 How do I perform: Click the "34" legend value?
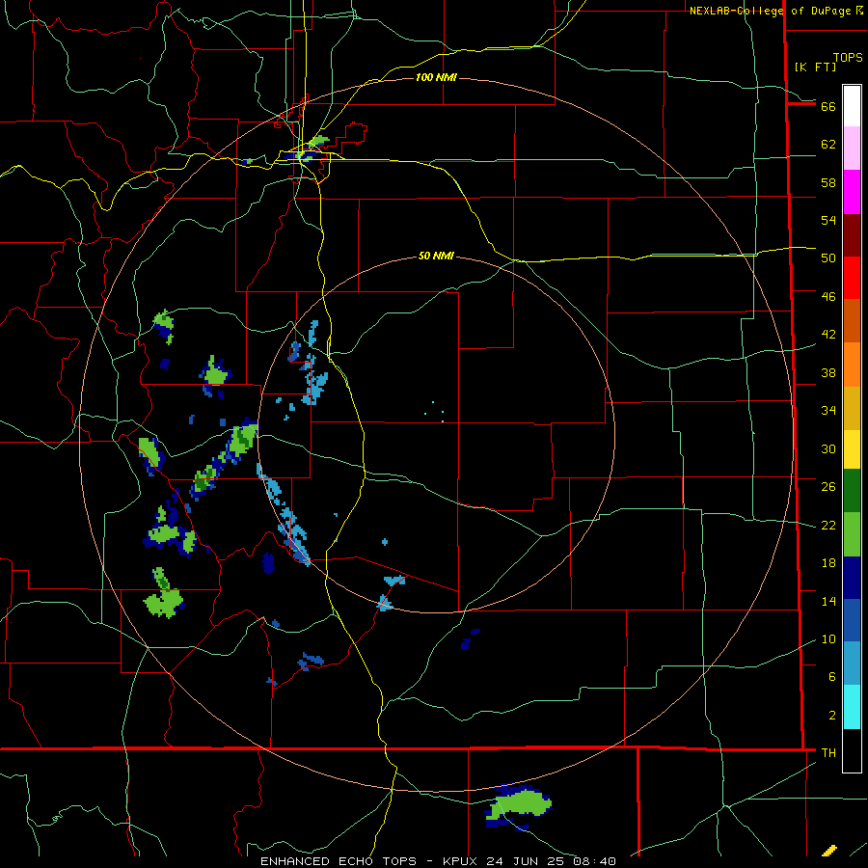point(828,411)
